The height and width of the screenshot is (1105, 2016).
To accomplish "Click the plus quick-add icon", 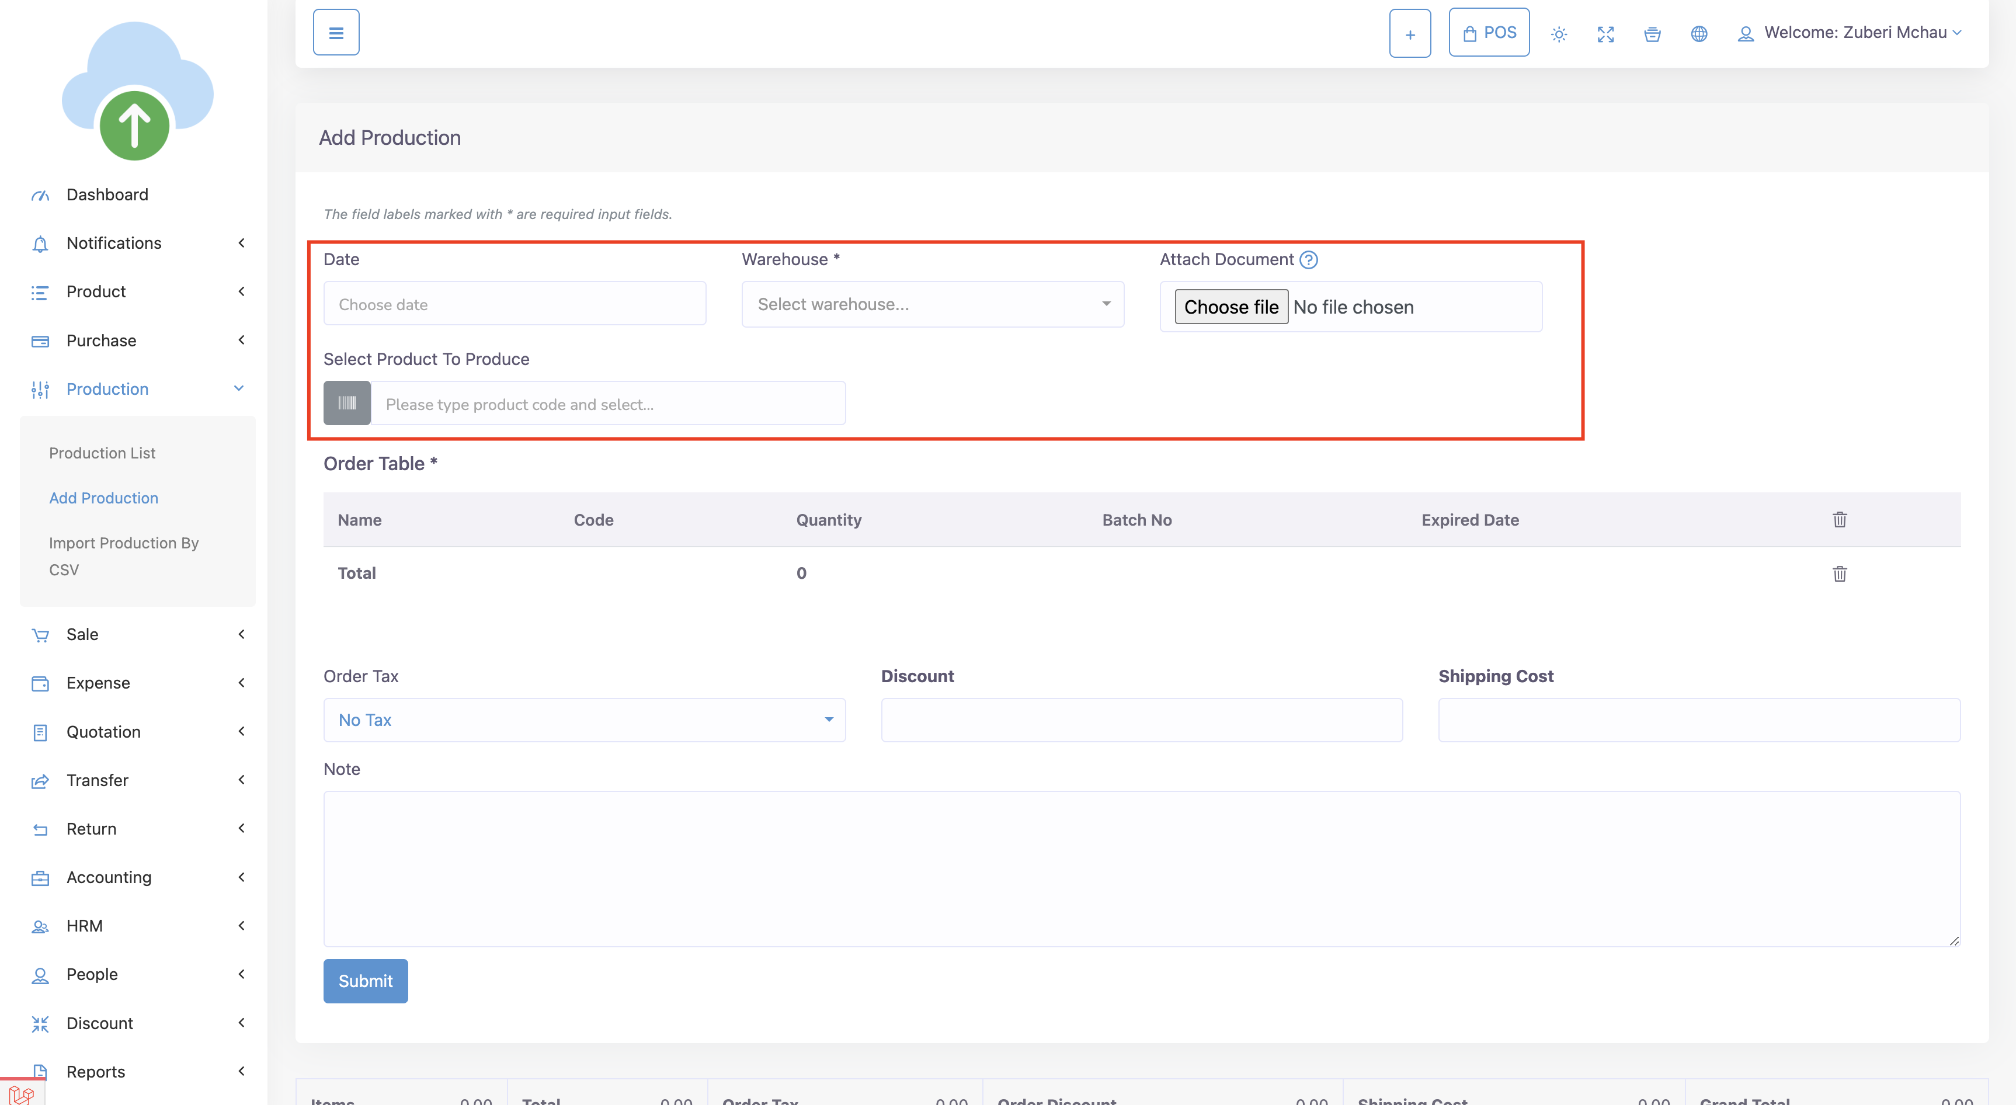I will pos(1409,34).
